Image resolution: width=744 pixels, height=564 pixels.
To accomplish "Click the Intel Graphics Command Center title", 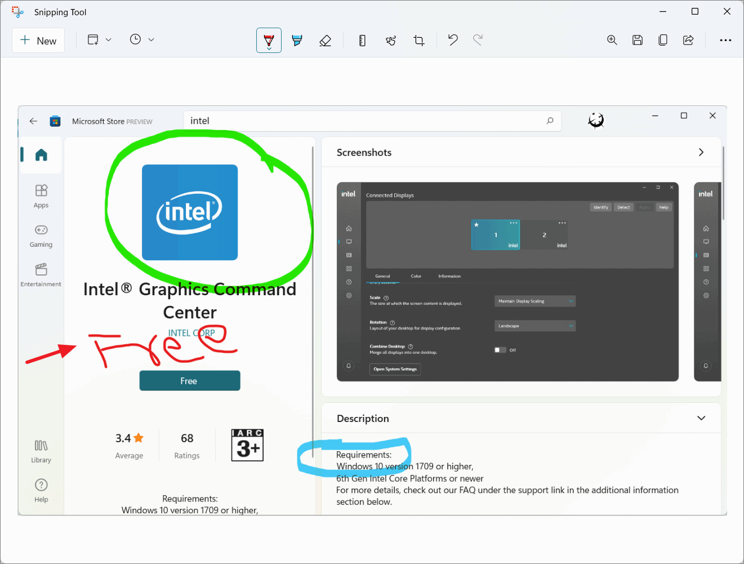I will (x=190, y=301).
